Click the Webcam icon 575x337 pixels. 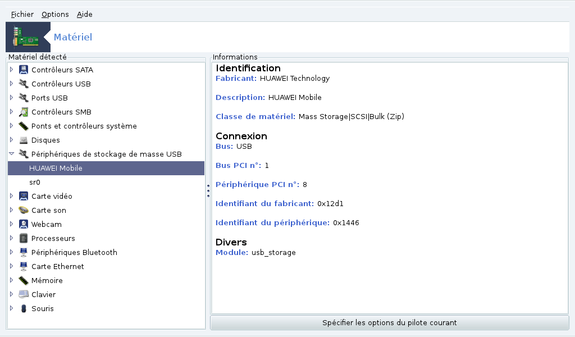pyautogui.click(x=24, y=224)
